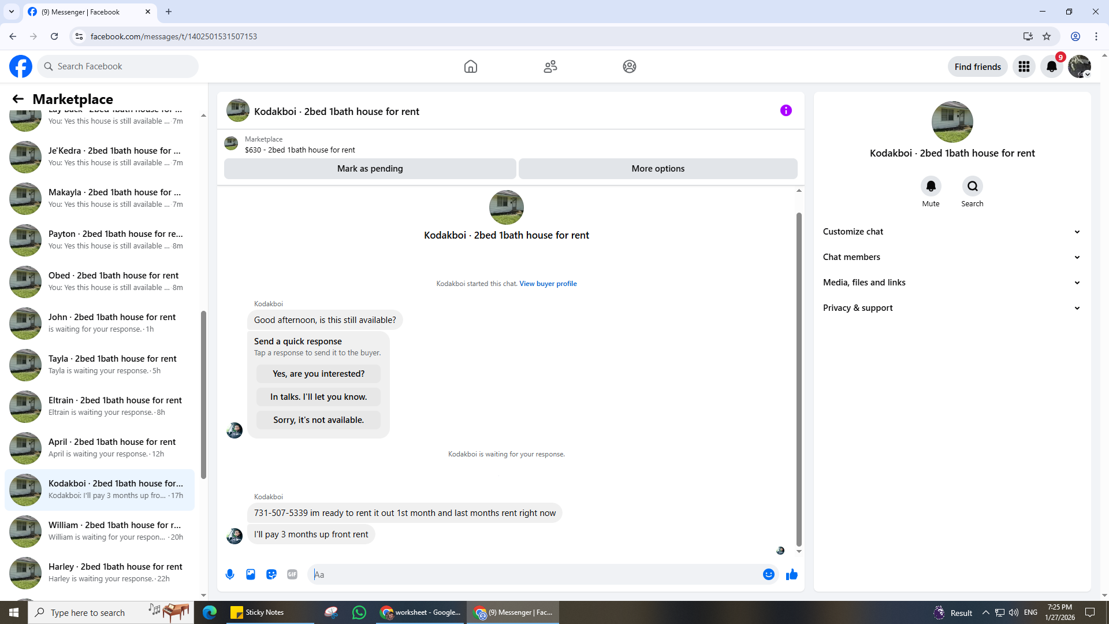Screen dimensions: 1109x624
Task: Open the Friends tab in top navigation
Action: [550, 66]
